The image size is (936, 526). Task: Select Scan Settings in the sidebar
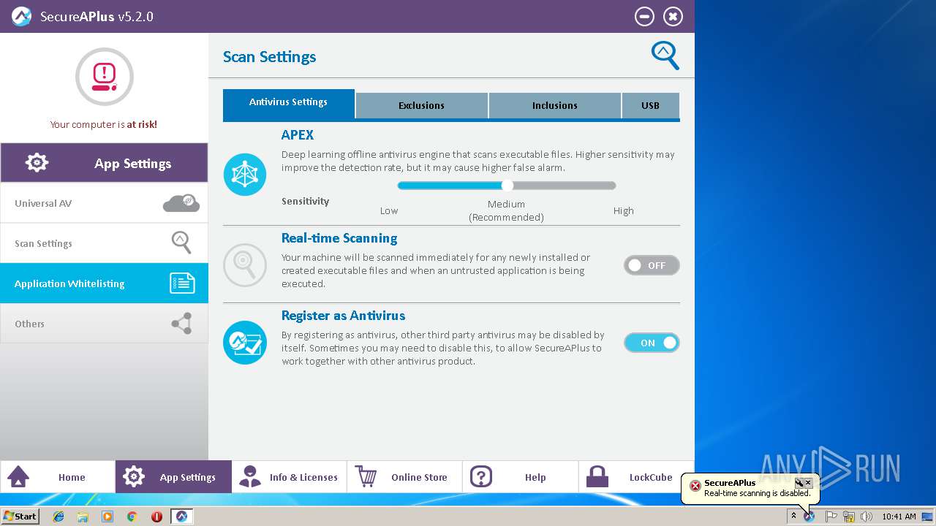(x=104, y=243)
